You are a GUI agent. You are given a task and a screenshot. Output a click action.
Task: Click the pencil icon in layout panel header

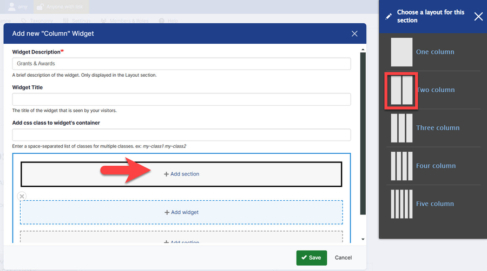click(388, 17)
